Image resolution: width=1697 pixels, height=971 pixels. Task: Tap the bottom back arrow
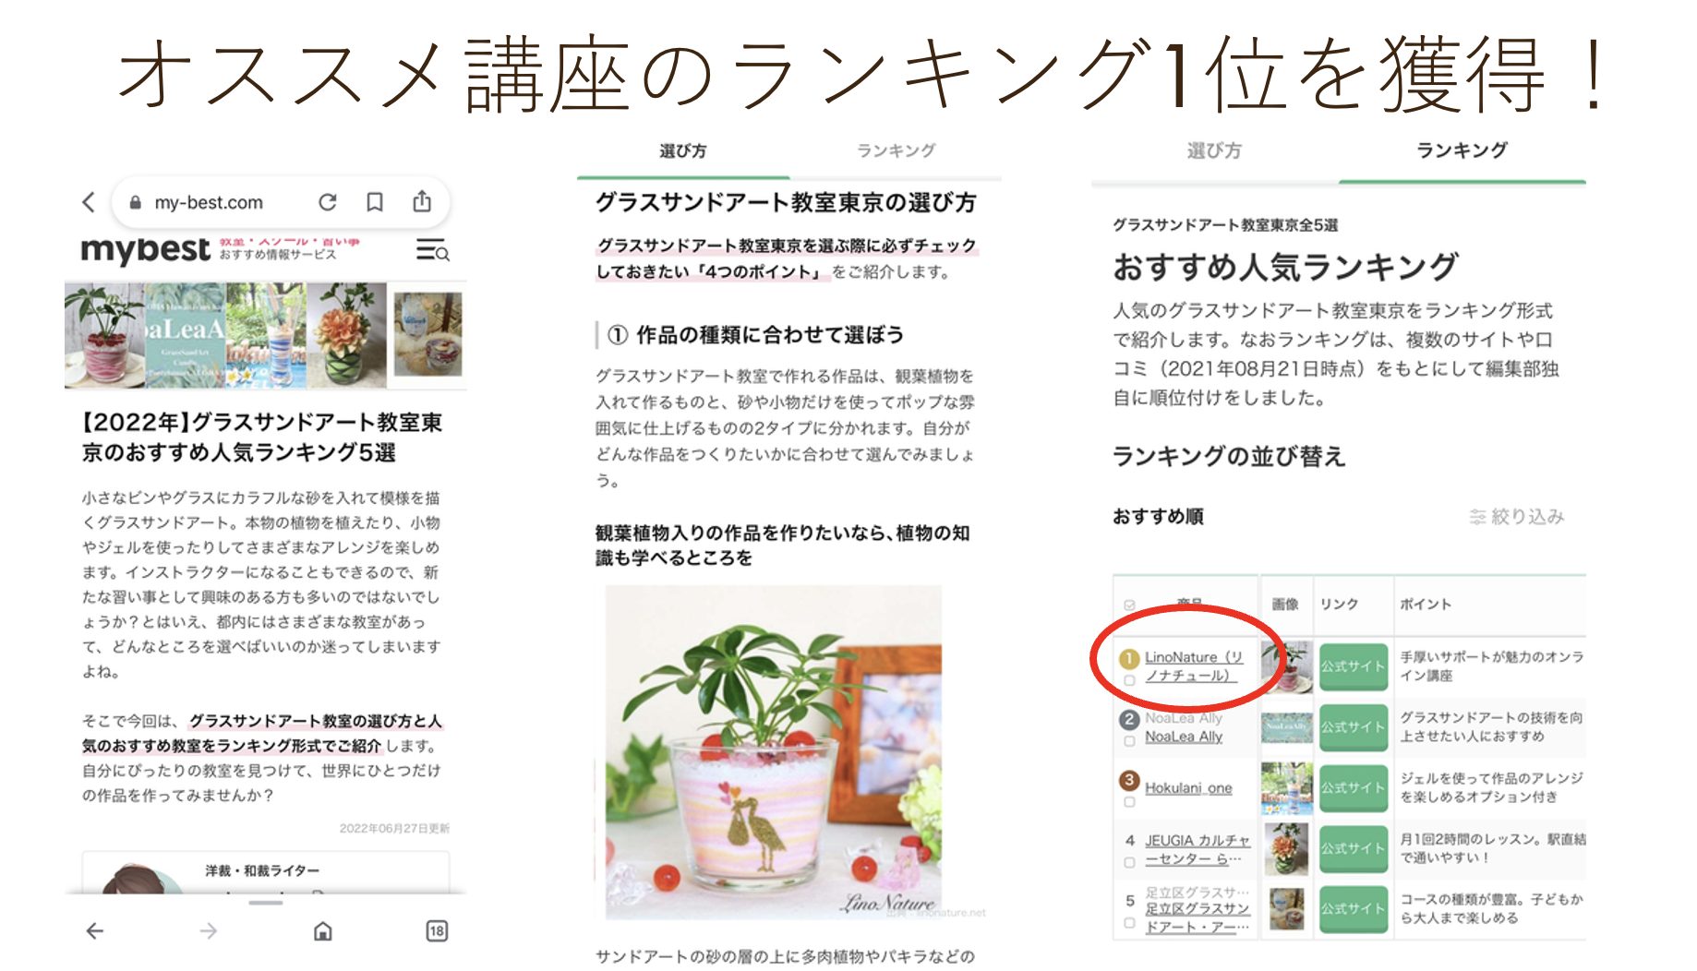tap(95, 931)
